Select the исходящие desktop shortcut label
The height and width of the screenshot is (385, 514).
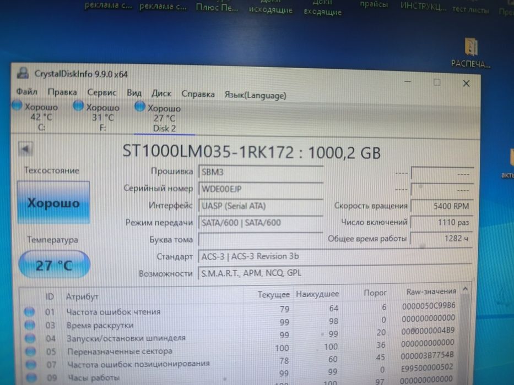pos(270,10)
